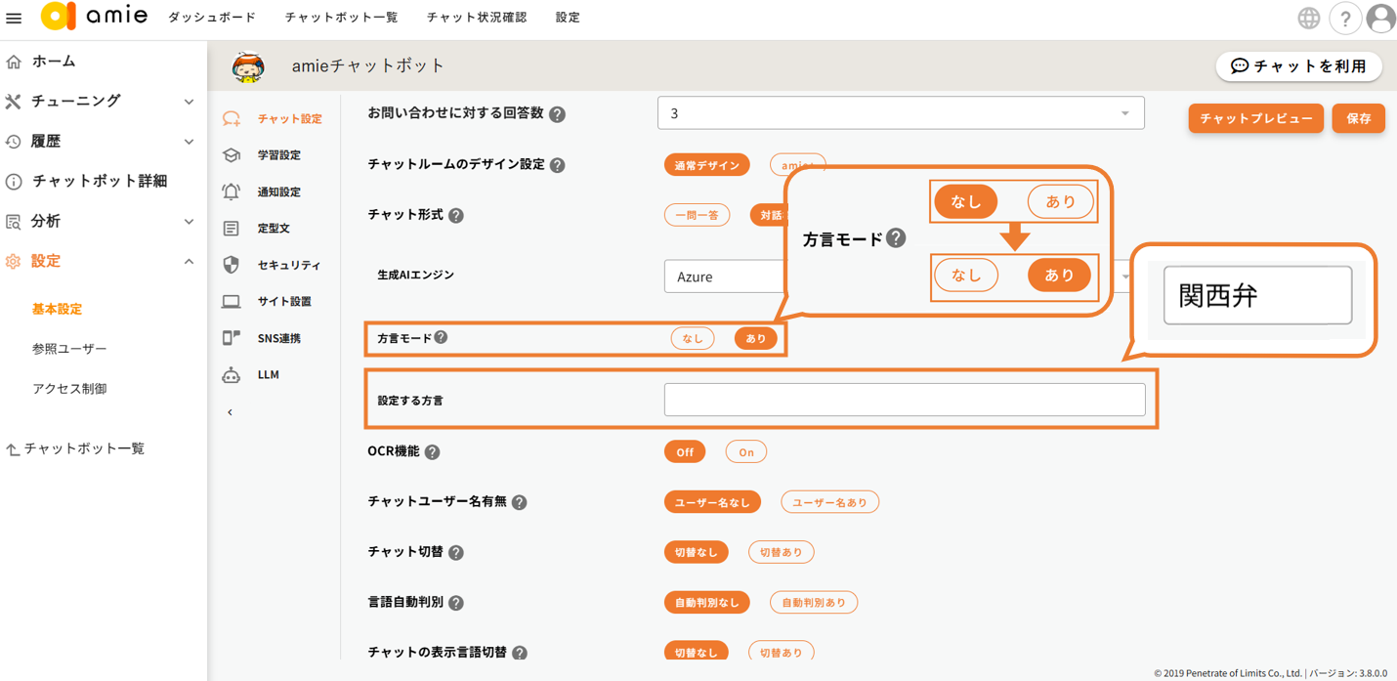Open the LLM robot icon
Screen dimensions: 1397x681
(232, 375)
